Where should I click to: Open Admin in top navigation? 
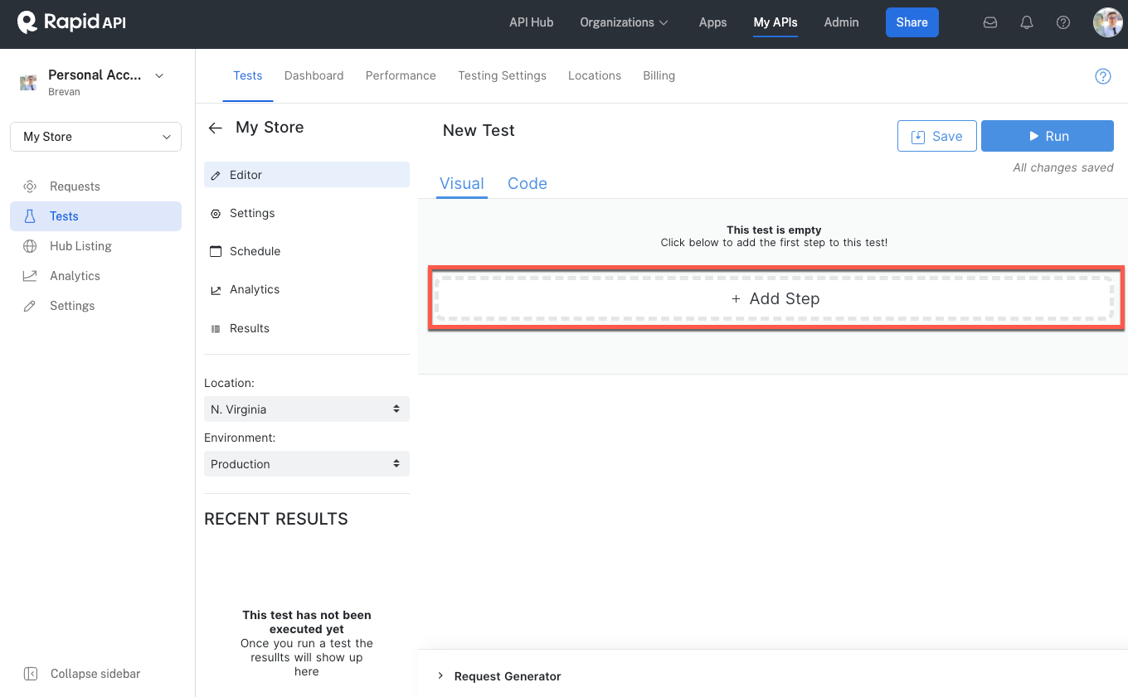pyautogui.click(x=841, y=22)
